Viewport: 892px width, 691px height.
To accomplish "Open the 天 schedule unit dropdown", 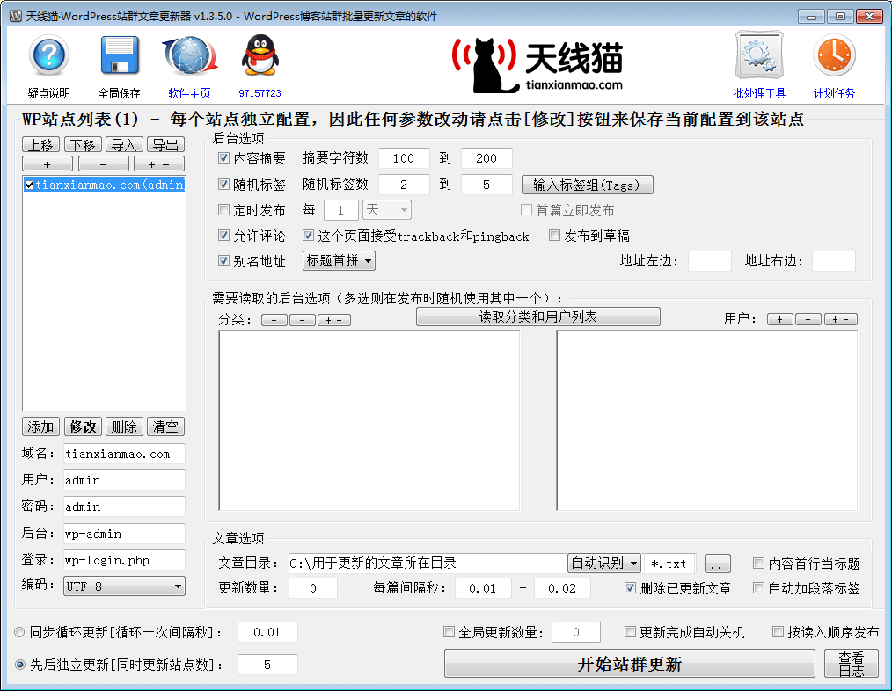I will [x=387, y=210].
